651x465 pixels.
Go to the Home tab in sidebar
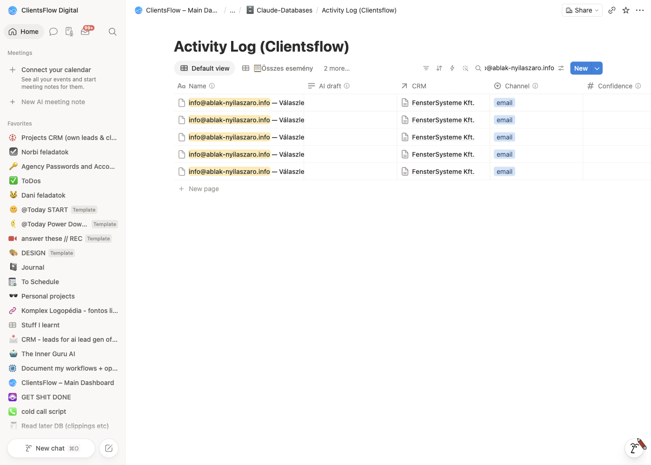[24, 32]
